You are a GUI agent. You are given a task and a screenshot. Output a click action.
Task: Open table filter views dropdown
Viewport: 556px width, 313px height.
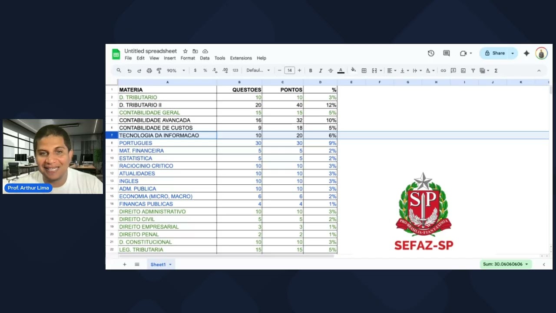tap(484, 70)
